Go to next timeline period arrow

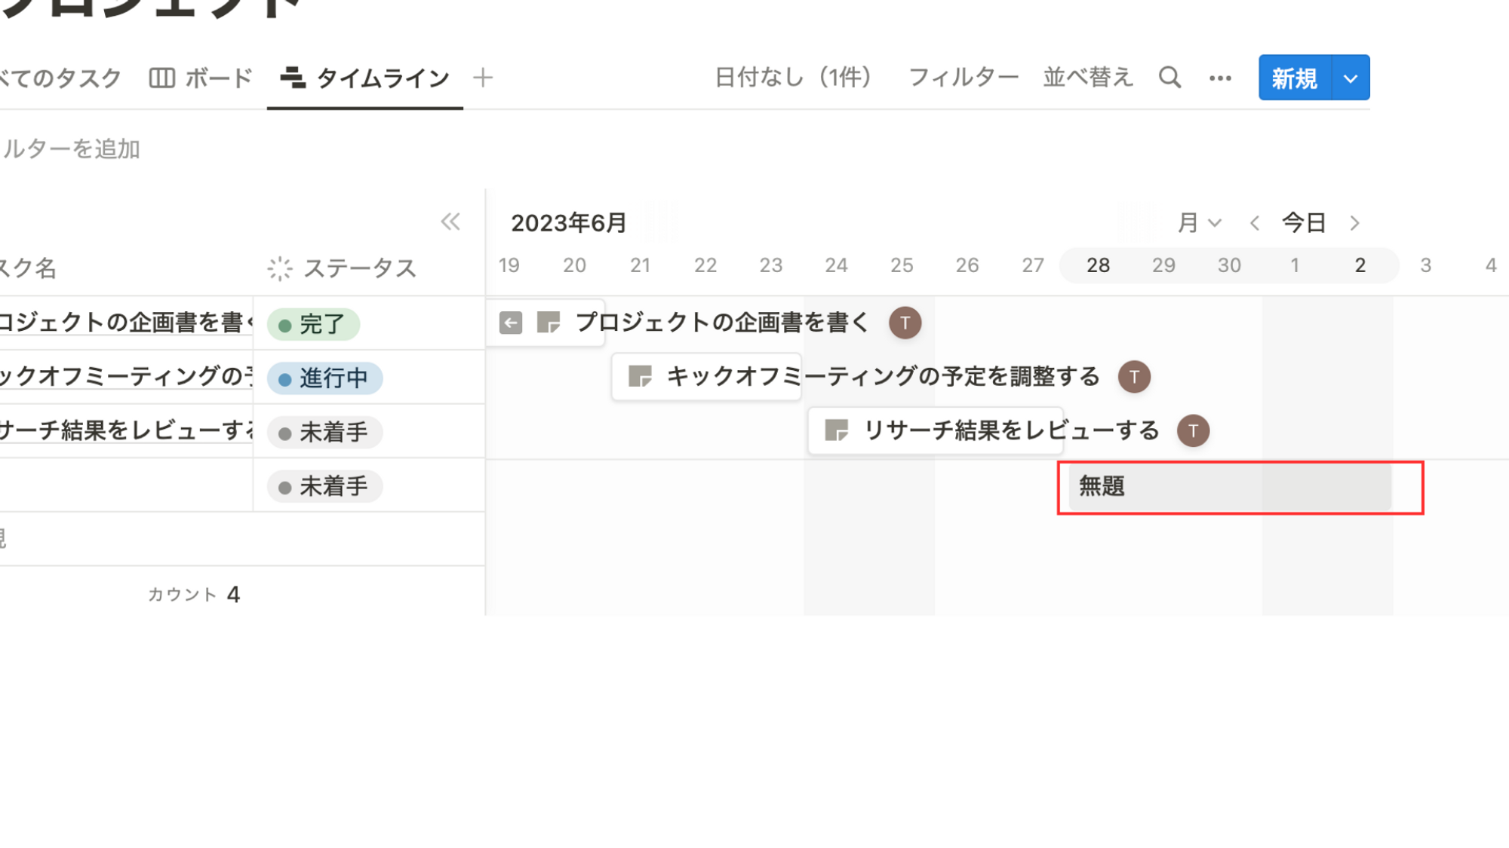(x=1354, y=223)
